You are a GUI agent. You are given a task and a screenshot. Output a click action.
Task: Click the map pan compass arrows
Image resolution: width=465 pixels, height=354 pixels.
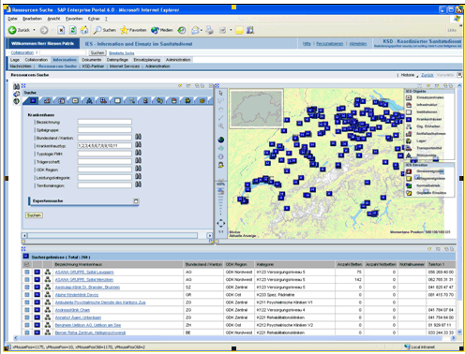(x=221, y=223)
